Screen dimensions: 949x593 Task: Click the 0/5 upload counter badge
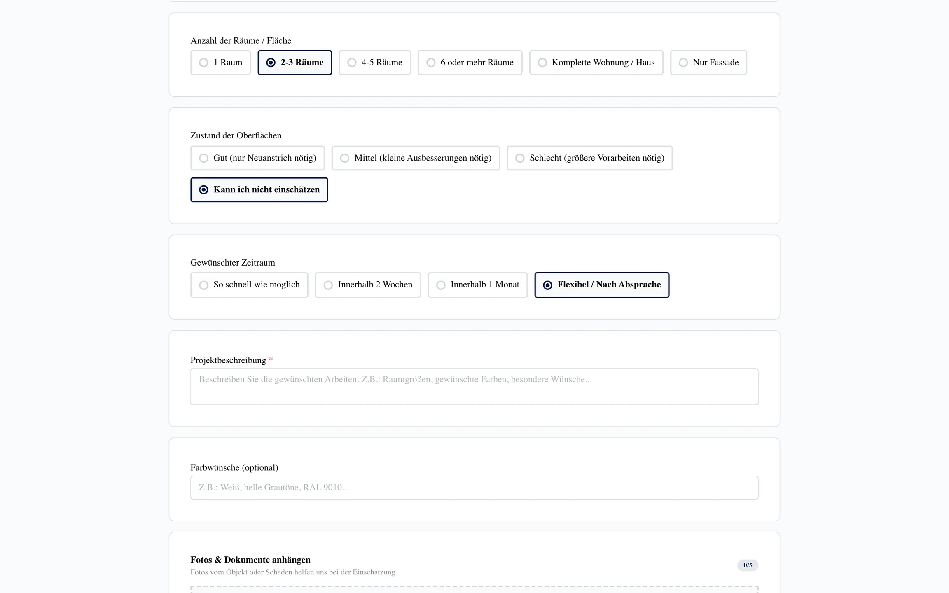point(748,565)
